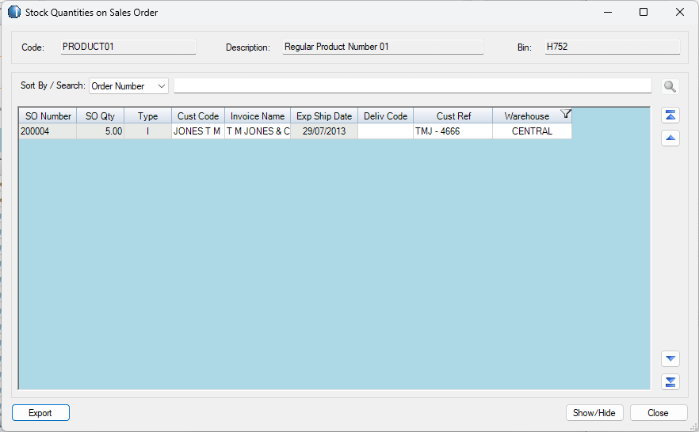This screenshot has width=699, height=432.
Task: Click the empty Deliv Code cell for 200004
Action: tap(386, 131)
